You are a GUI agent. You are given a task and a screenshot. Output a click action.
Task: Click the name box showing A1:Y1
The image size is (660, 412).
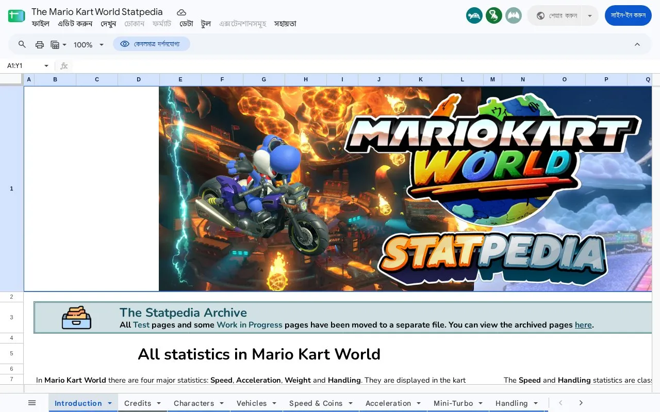(x=23, y=66)
